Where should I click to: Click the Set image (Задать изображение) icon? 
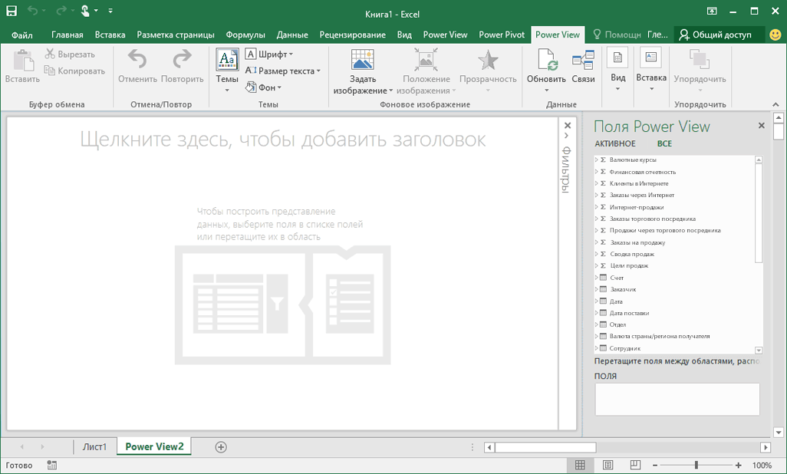point(362,59)
